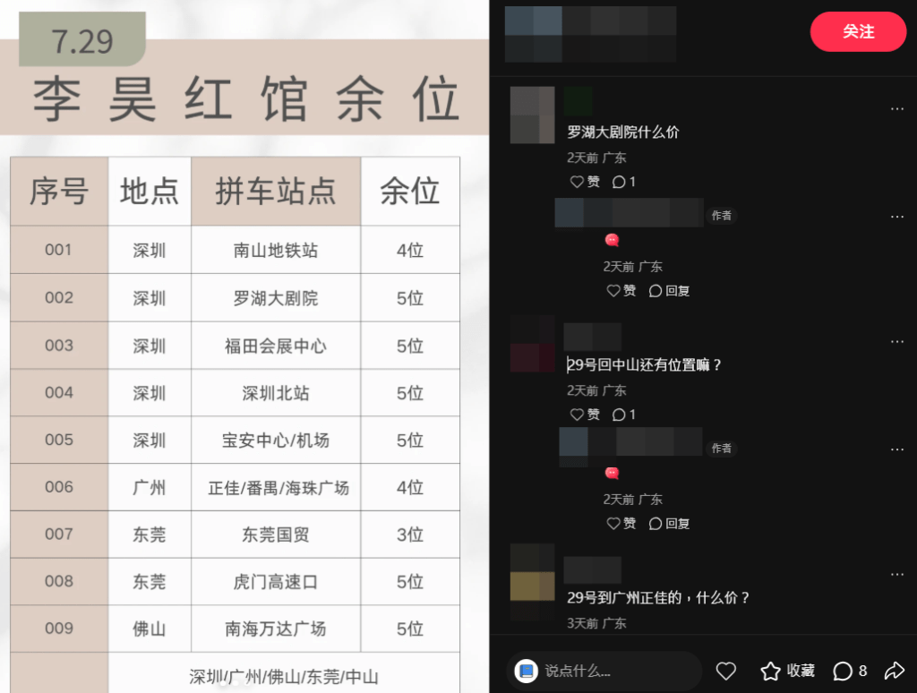Open comments via bottom bubble icon showing 8
Screen dimensions: 917x693
[x=850, y=671]
